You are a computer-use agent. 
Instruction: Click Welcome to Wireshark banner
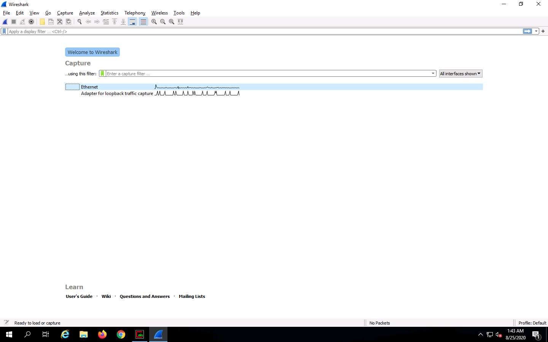(x=92, y=52)
